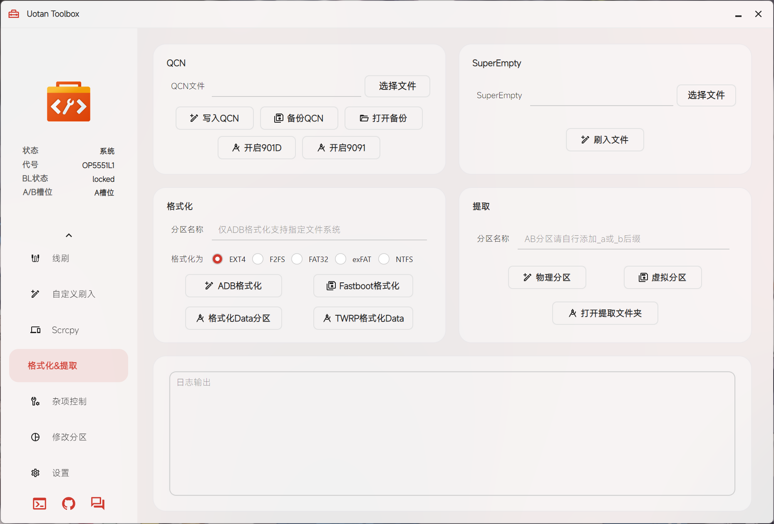This screenshot has height=524, width=774.
Task: Select the FAT32 format option
Action: [x=297, y=259]
